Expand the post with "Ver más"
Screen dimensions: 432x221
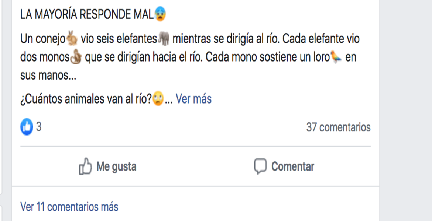[193, 99]
